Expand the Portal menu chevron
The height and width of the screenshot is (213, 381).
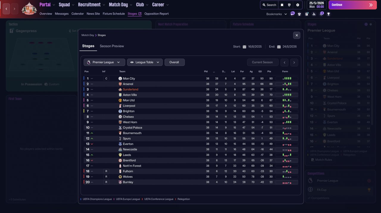[54, 5]
